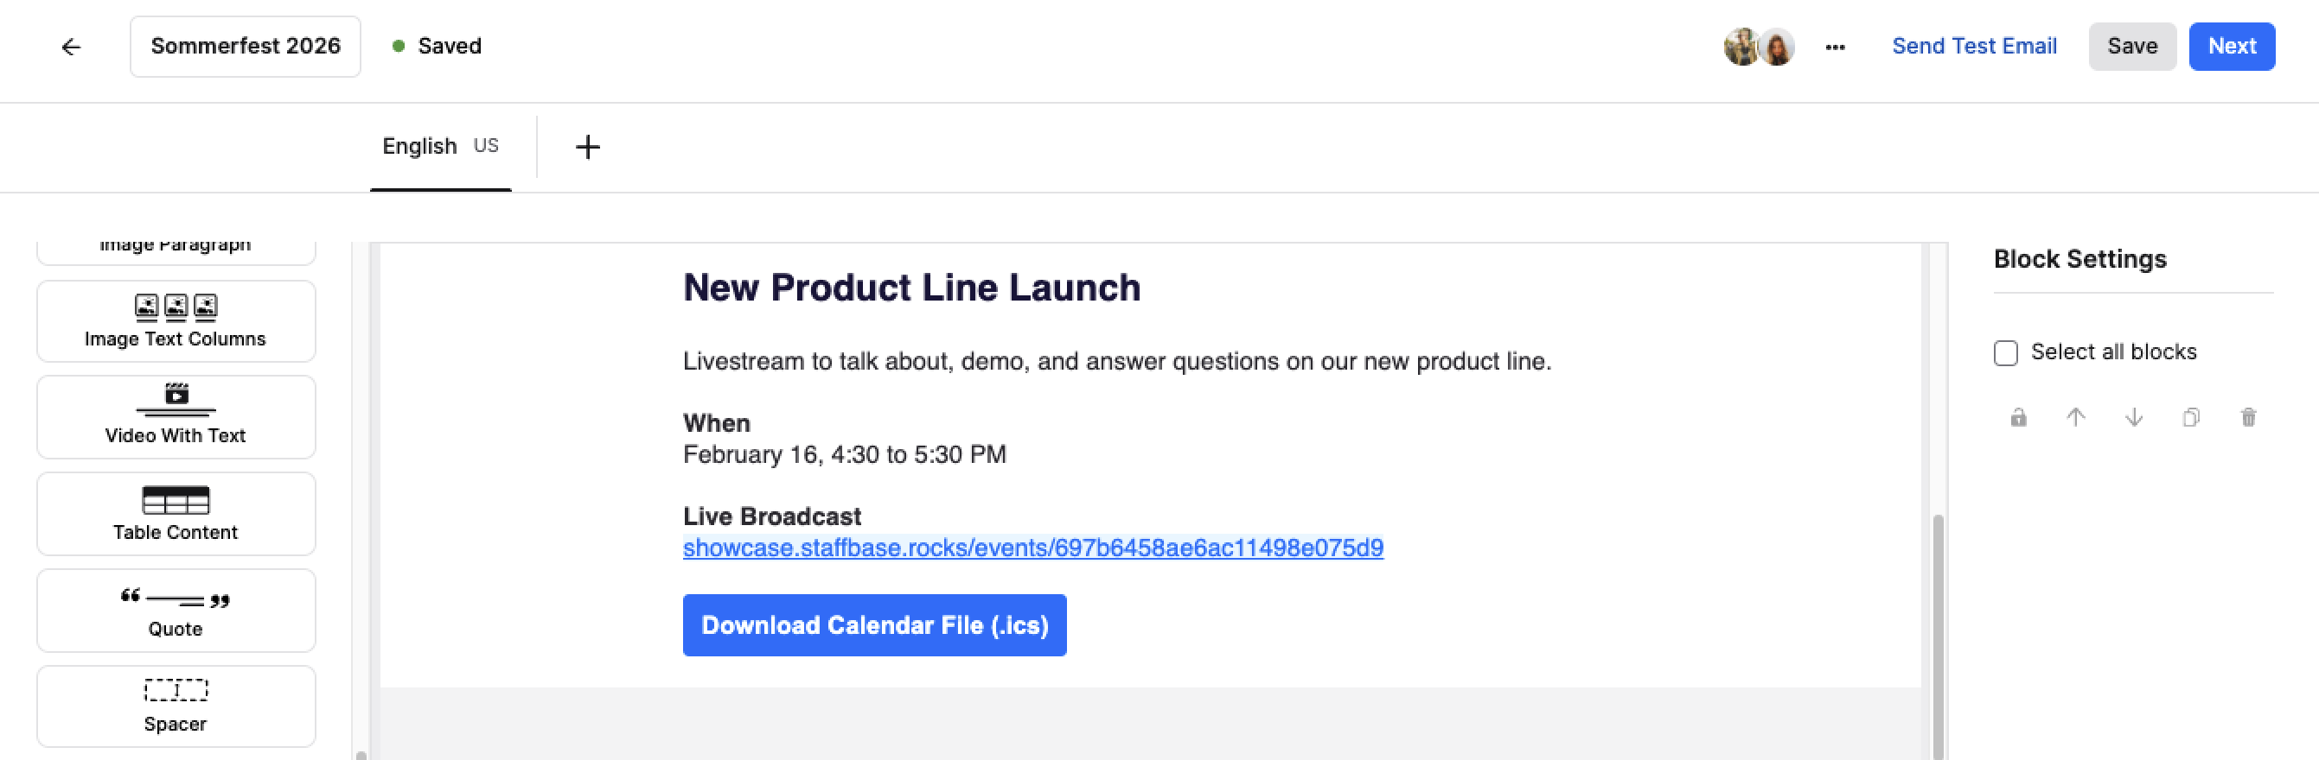Screen dimensions: 2319x760
Task: Move block down with arrow icon
Action: pos(2134,417)
